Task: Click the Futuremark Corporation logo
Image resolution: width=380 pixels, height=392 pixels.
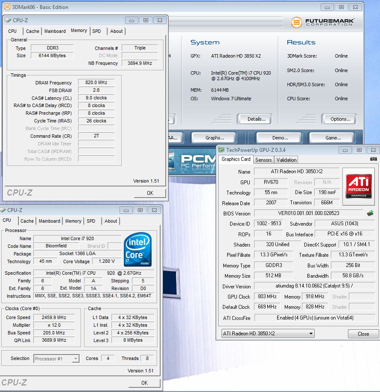Action: (322, 22)
